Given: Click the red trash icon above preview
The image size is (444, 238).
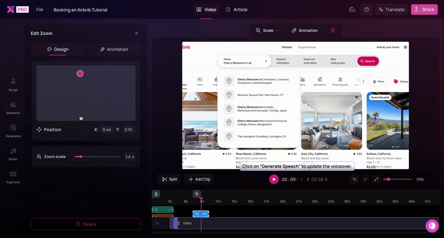Looking at the screenshot, I should coord(333,30).
